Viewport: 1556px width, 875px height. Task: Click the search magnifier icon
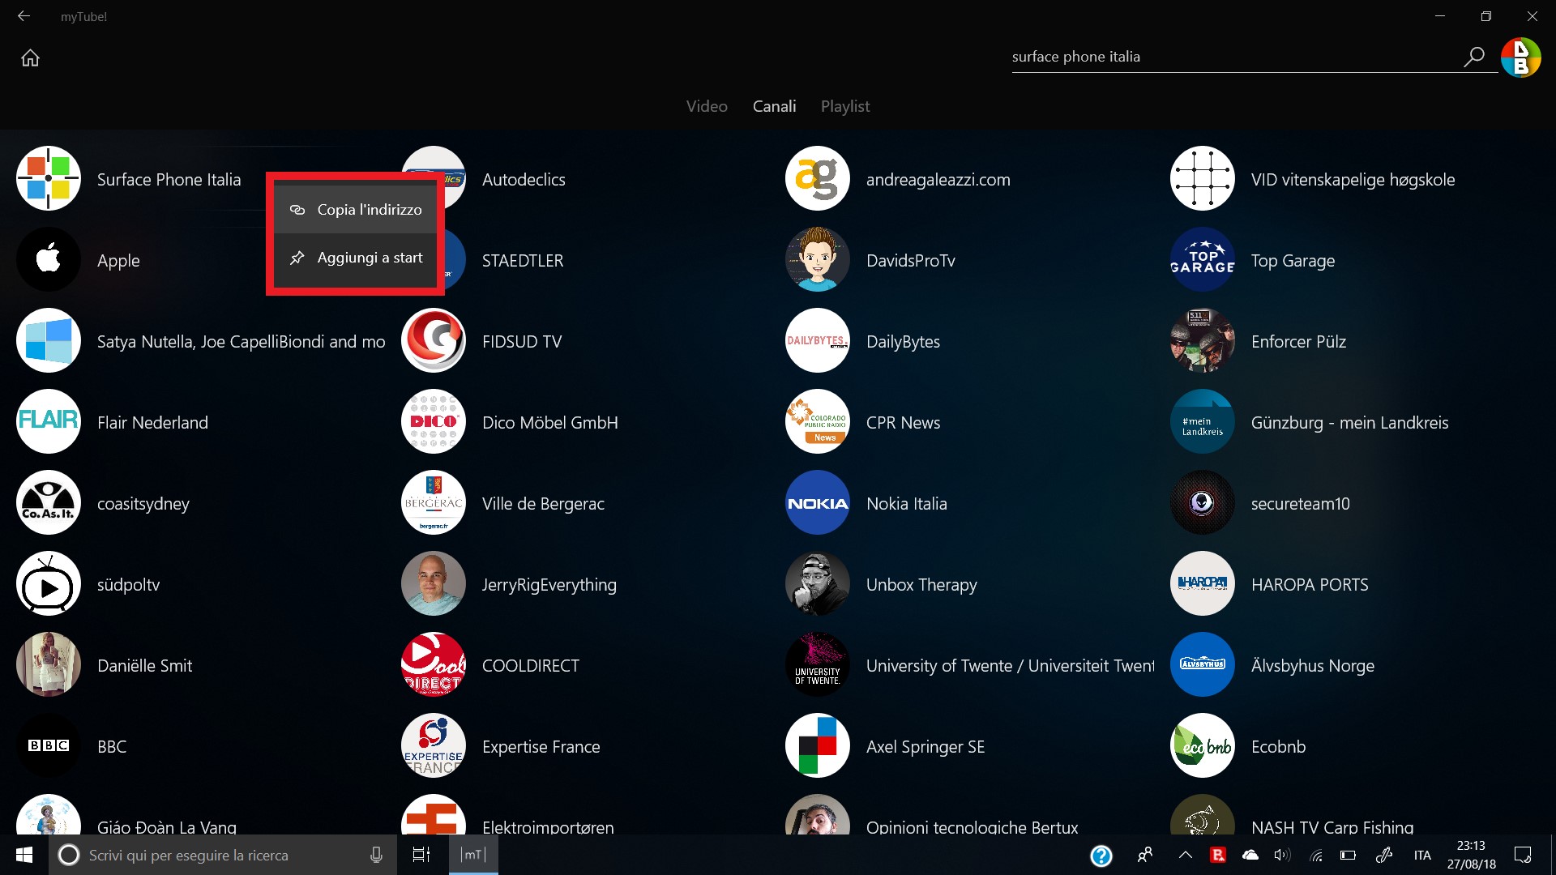[x=1473, y=57]
